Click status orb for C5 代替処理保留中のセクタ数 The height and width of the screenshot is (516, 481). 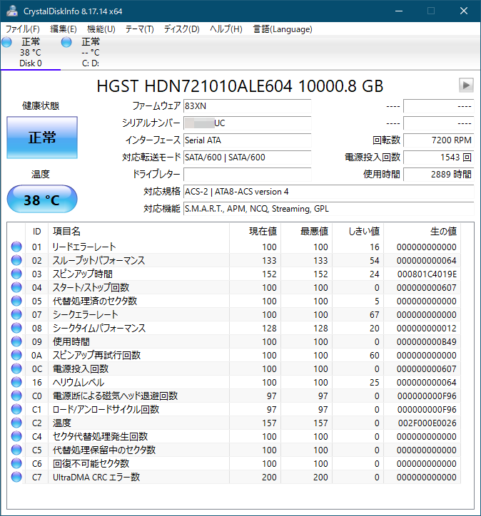(16, 450)
